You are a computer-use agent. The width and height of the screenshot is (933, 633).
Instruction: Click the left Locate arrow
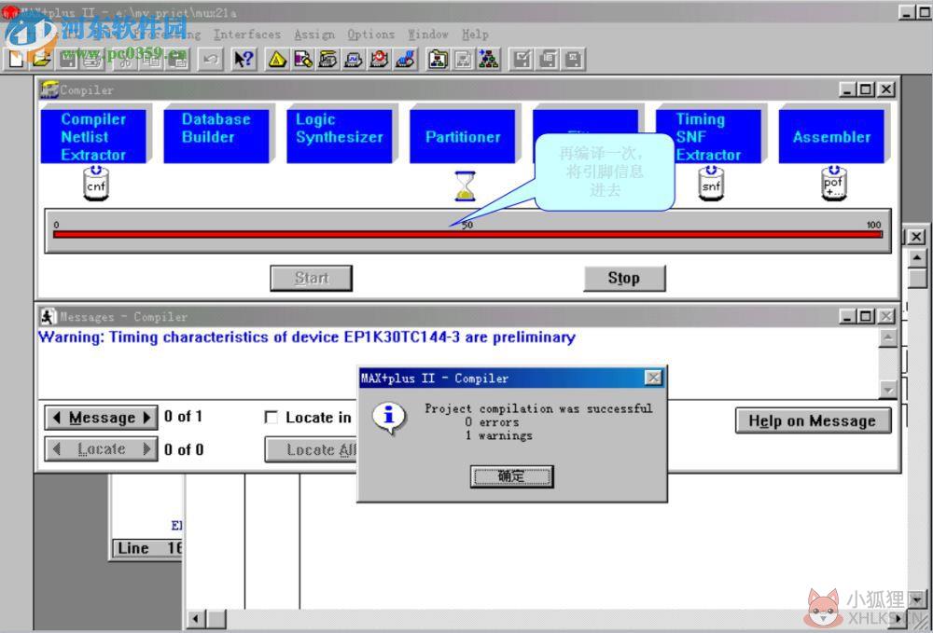pyautogui.click(x=57, y=448)
